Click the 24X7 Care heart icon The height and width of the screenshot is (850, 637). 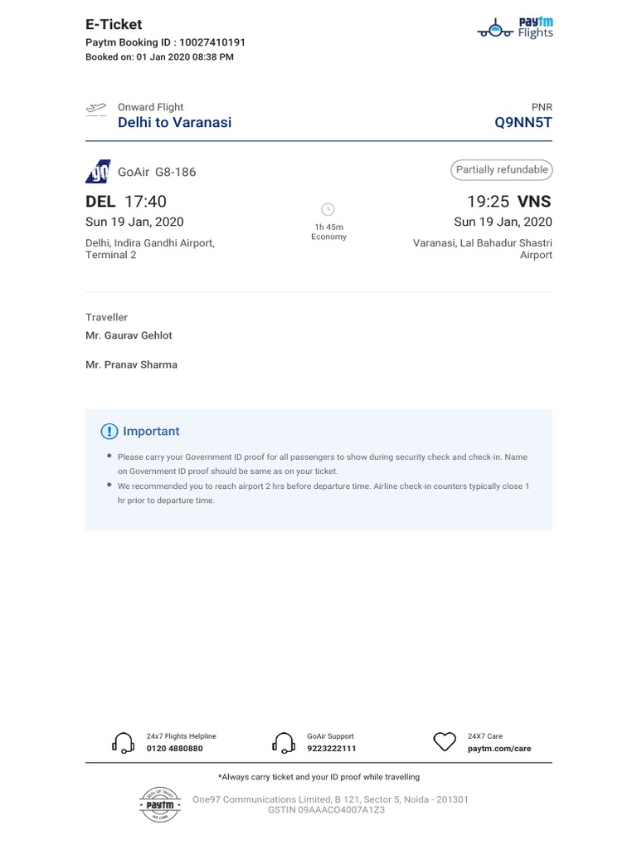tap(445, 742)
